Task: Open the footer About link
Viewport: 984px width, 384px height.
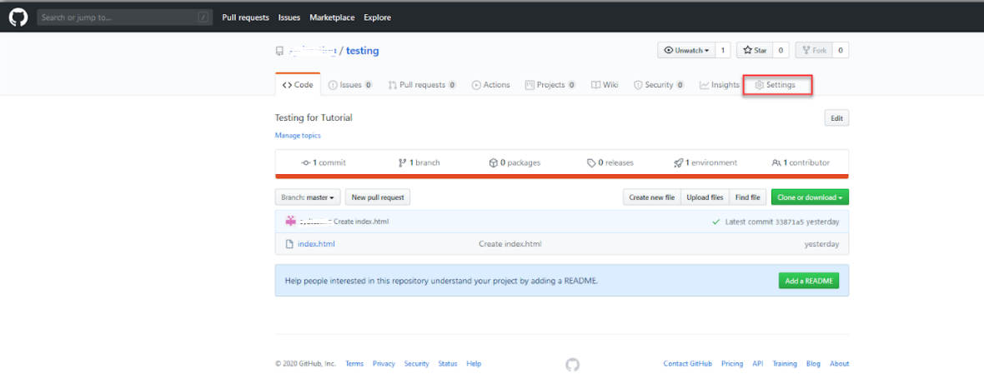Action: [839, 364]
